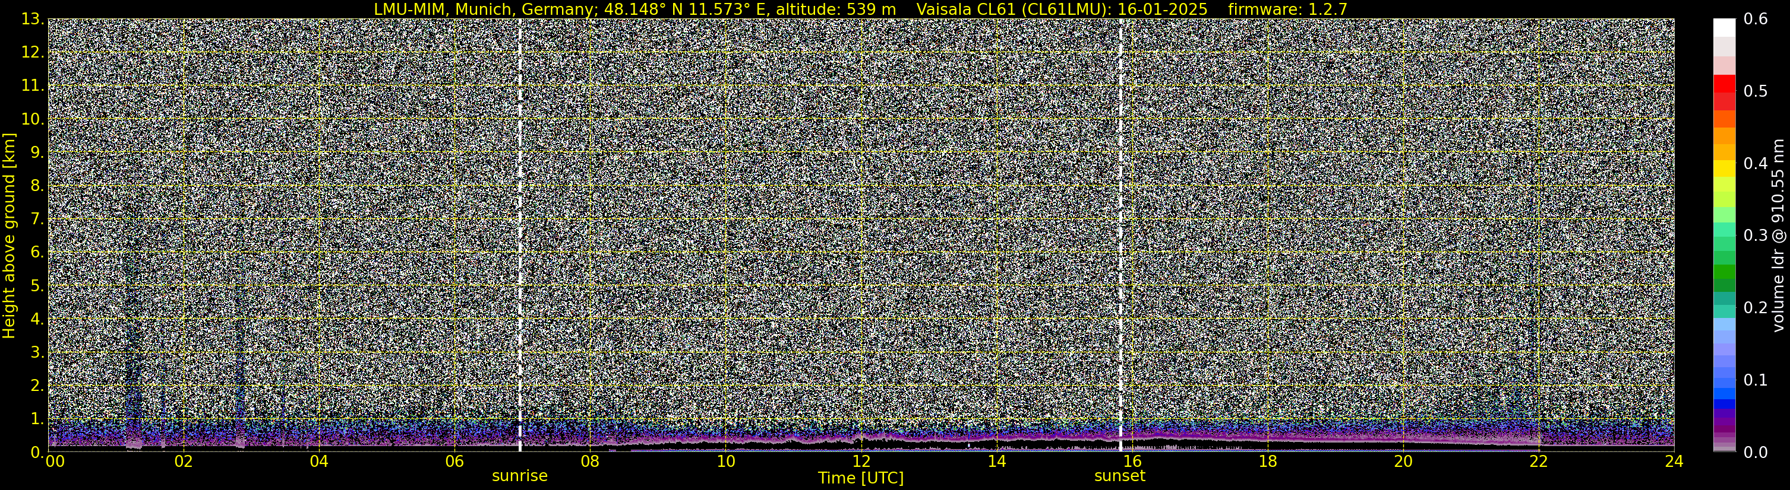Click the colorbar tick label '0.1'

1756,380
